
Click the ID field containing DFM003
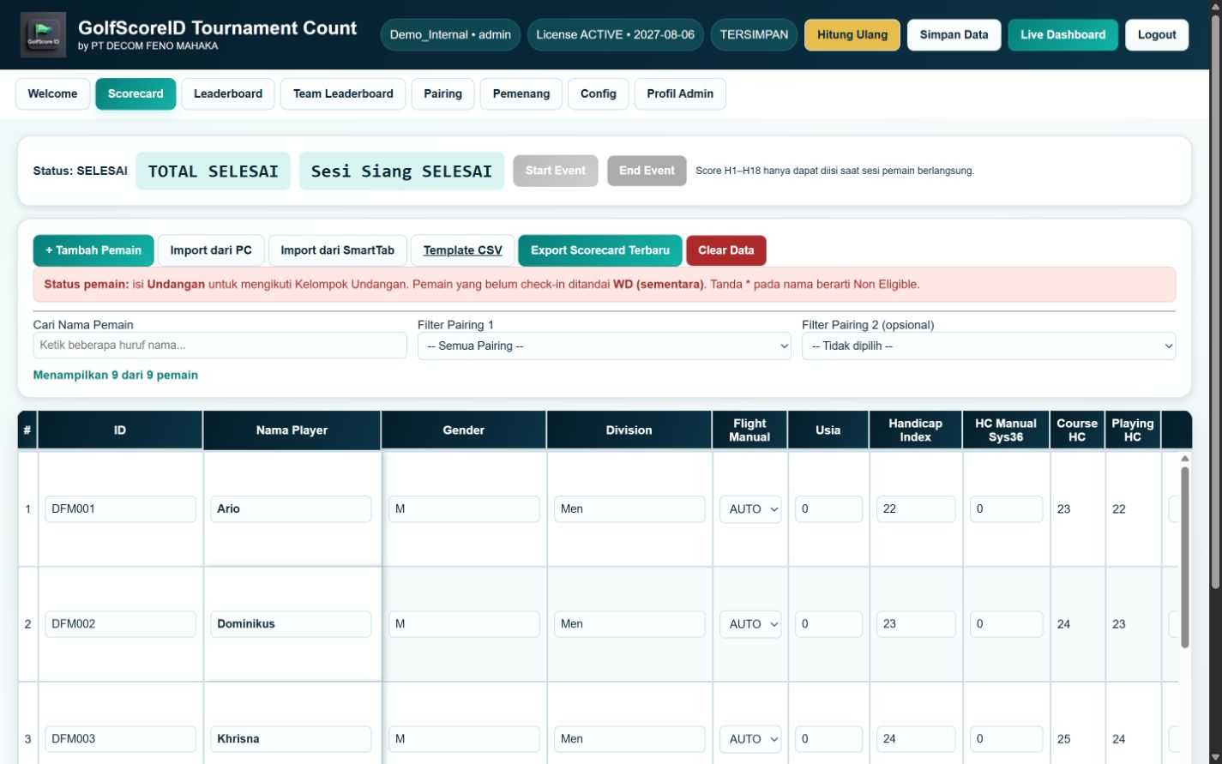pyautogui.click(x=121, y=738)
